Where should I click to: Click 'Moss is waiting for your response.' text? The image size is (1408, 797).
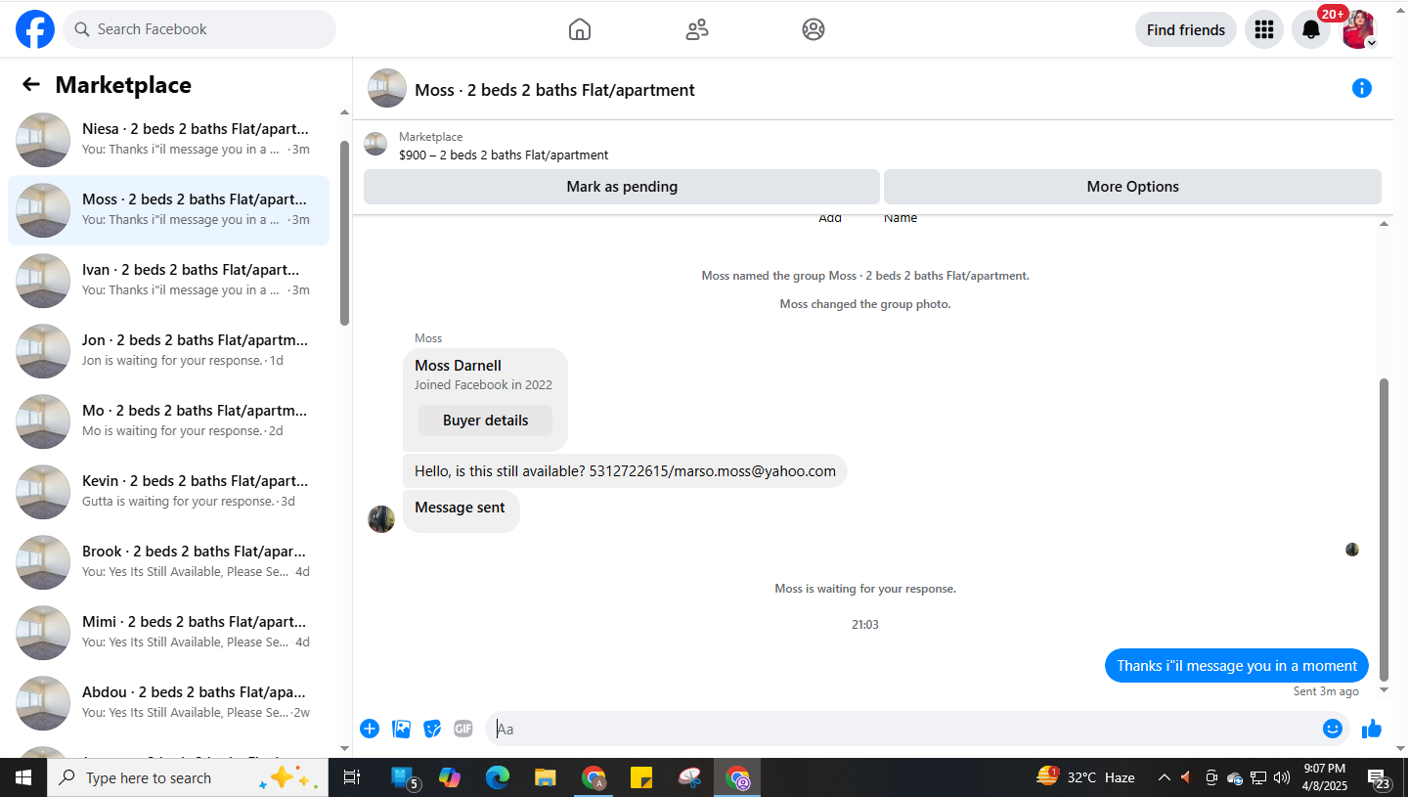click(865, 589)
